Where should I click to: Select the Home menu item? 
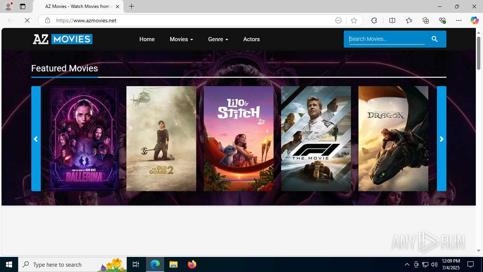[x=147, y=39]
